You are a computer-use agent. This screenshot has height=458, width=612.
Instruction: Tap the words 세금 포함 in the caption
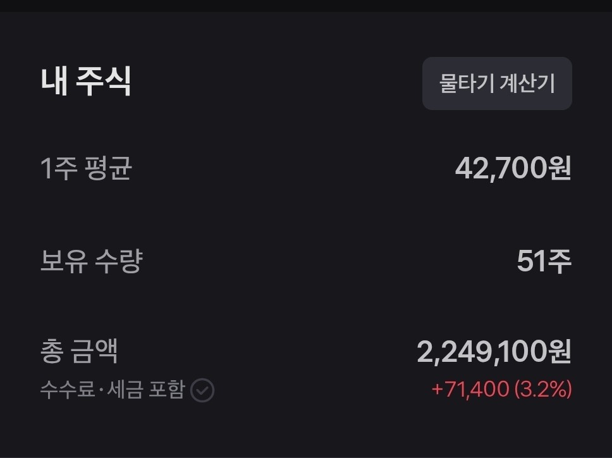tap(143, 390)
